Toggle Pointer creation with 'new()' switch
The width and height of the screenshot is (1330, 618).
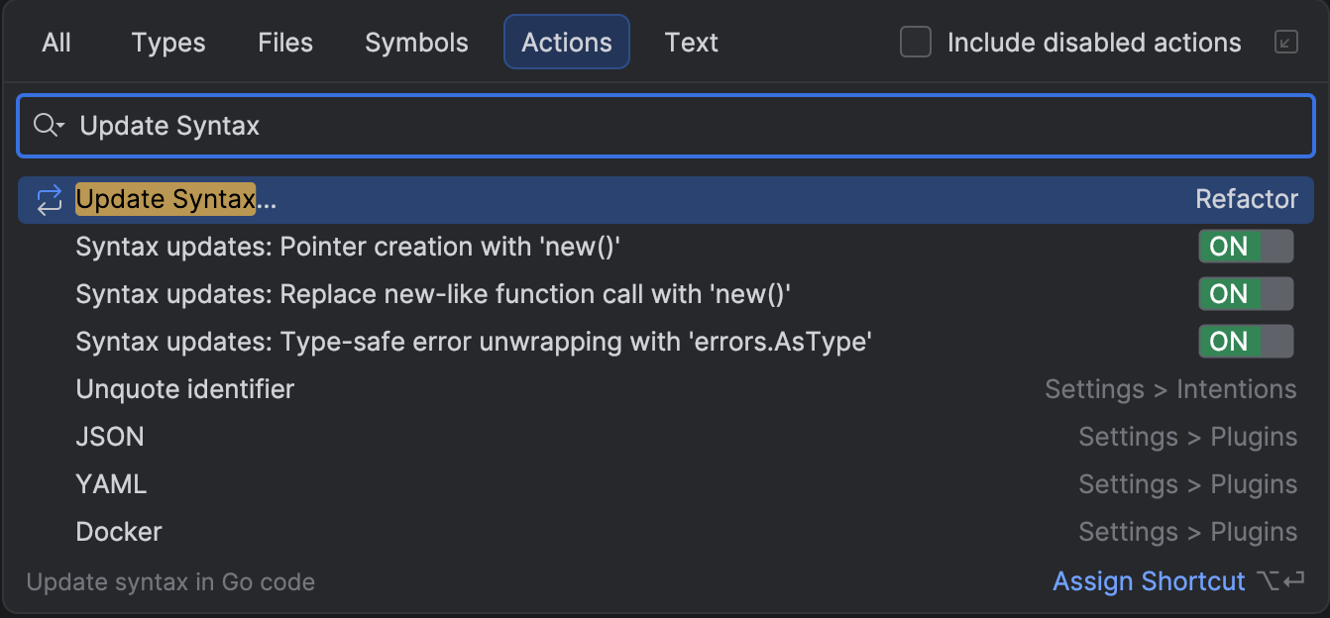tap(1245, 247)
